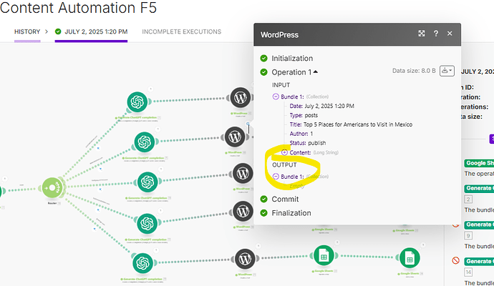Viewport: 494px width, 286px height.
Task: Open the third WordPress module from top
Action: [x=243, y=173]
